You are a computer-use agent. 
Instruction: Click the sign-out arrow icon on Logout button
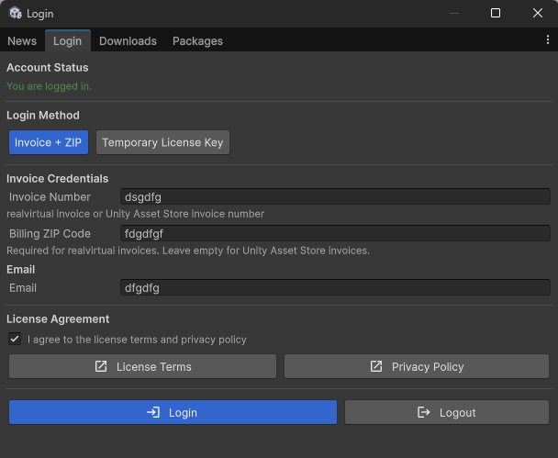coord(423,412)
